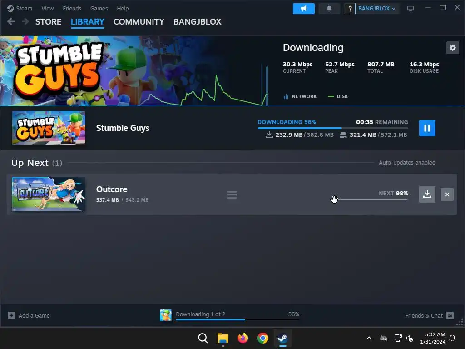Grab the Outcore reorder handle

click(232, 195)
